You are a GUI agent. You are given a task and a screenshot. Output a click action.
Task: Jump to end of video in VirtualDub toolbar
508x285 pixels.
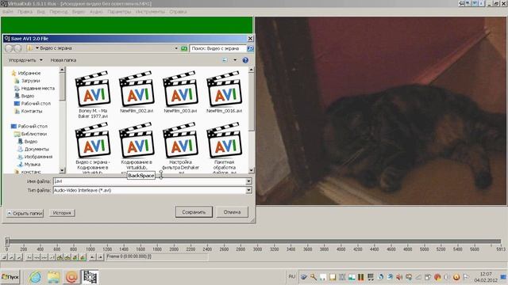pos(52,257)
